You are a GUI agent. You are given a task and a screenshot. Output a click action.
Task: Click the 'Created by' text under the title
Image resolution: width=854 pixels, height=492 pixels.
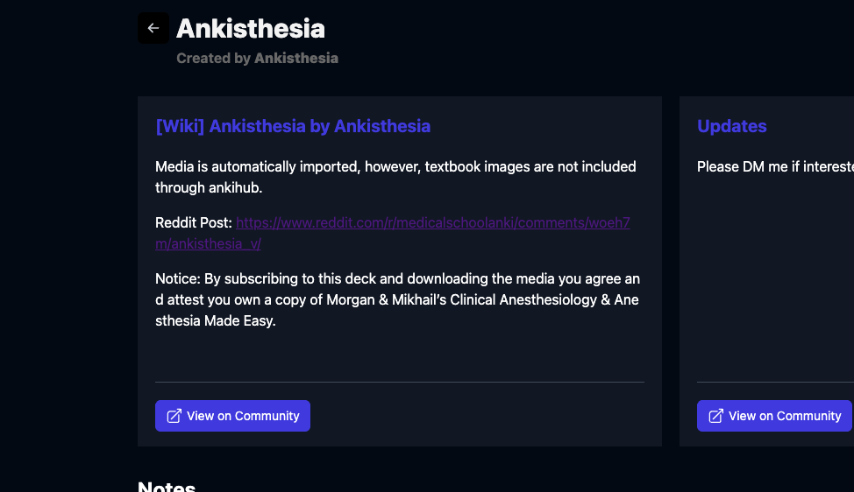214,58
